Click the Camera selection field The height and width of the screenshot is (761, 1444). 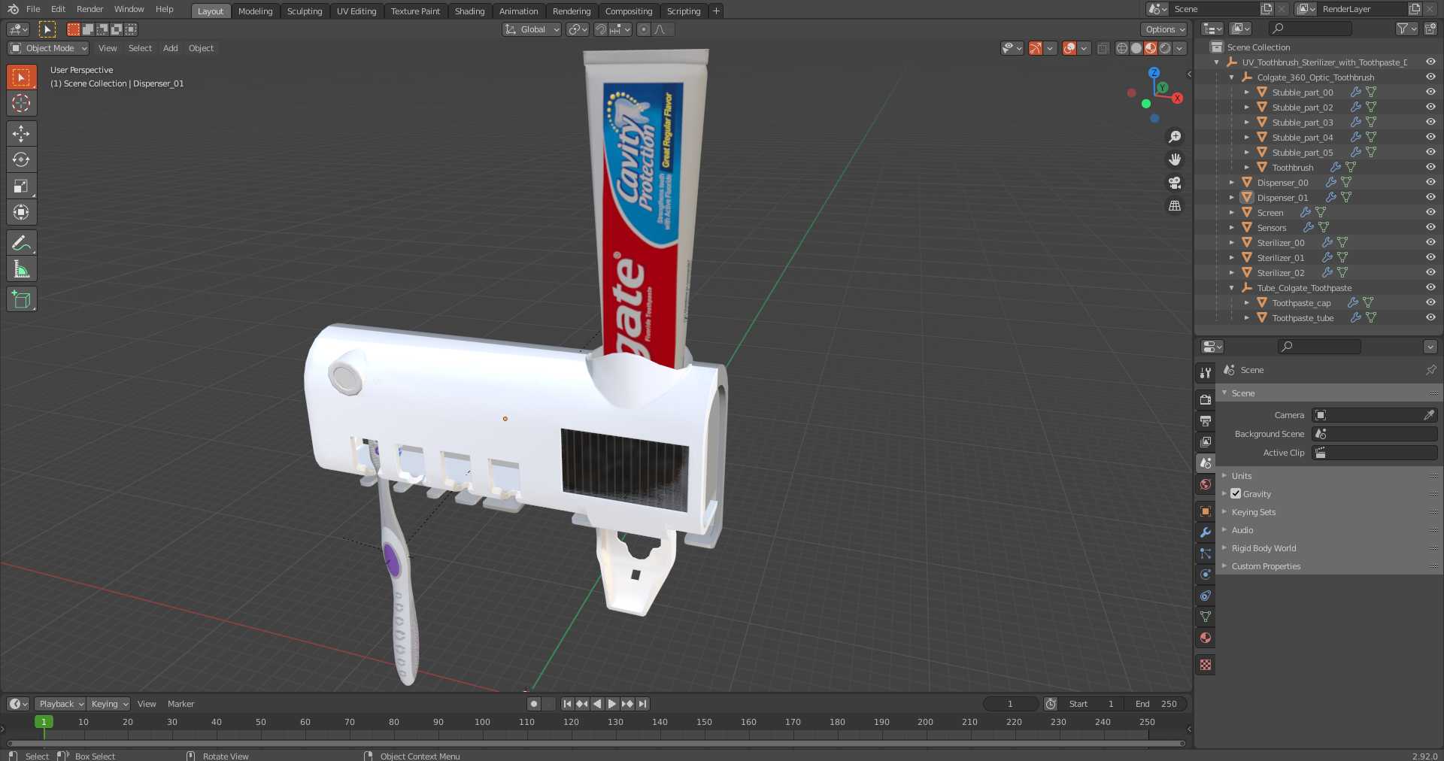point(1375,415)
